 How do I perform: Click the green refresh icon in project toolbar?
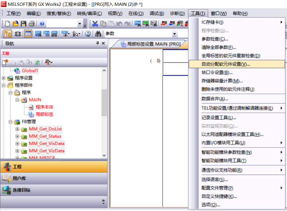click(x=37, y=62)
